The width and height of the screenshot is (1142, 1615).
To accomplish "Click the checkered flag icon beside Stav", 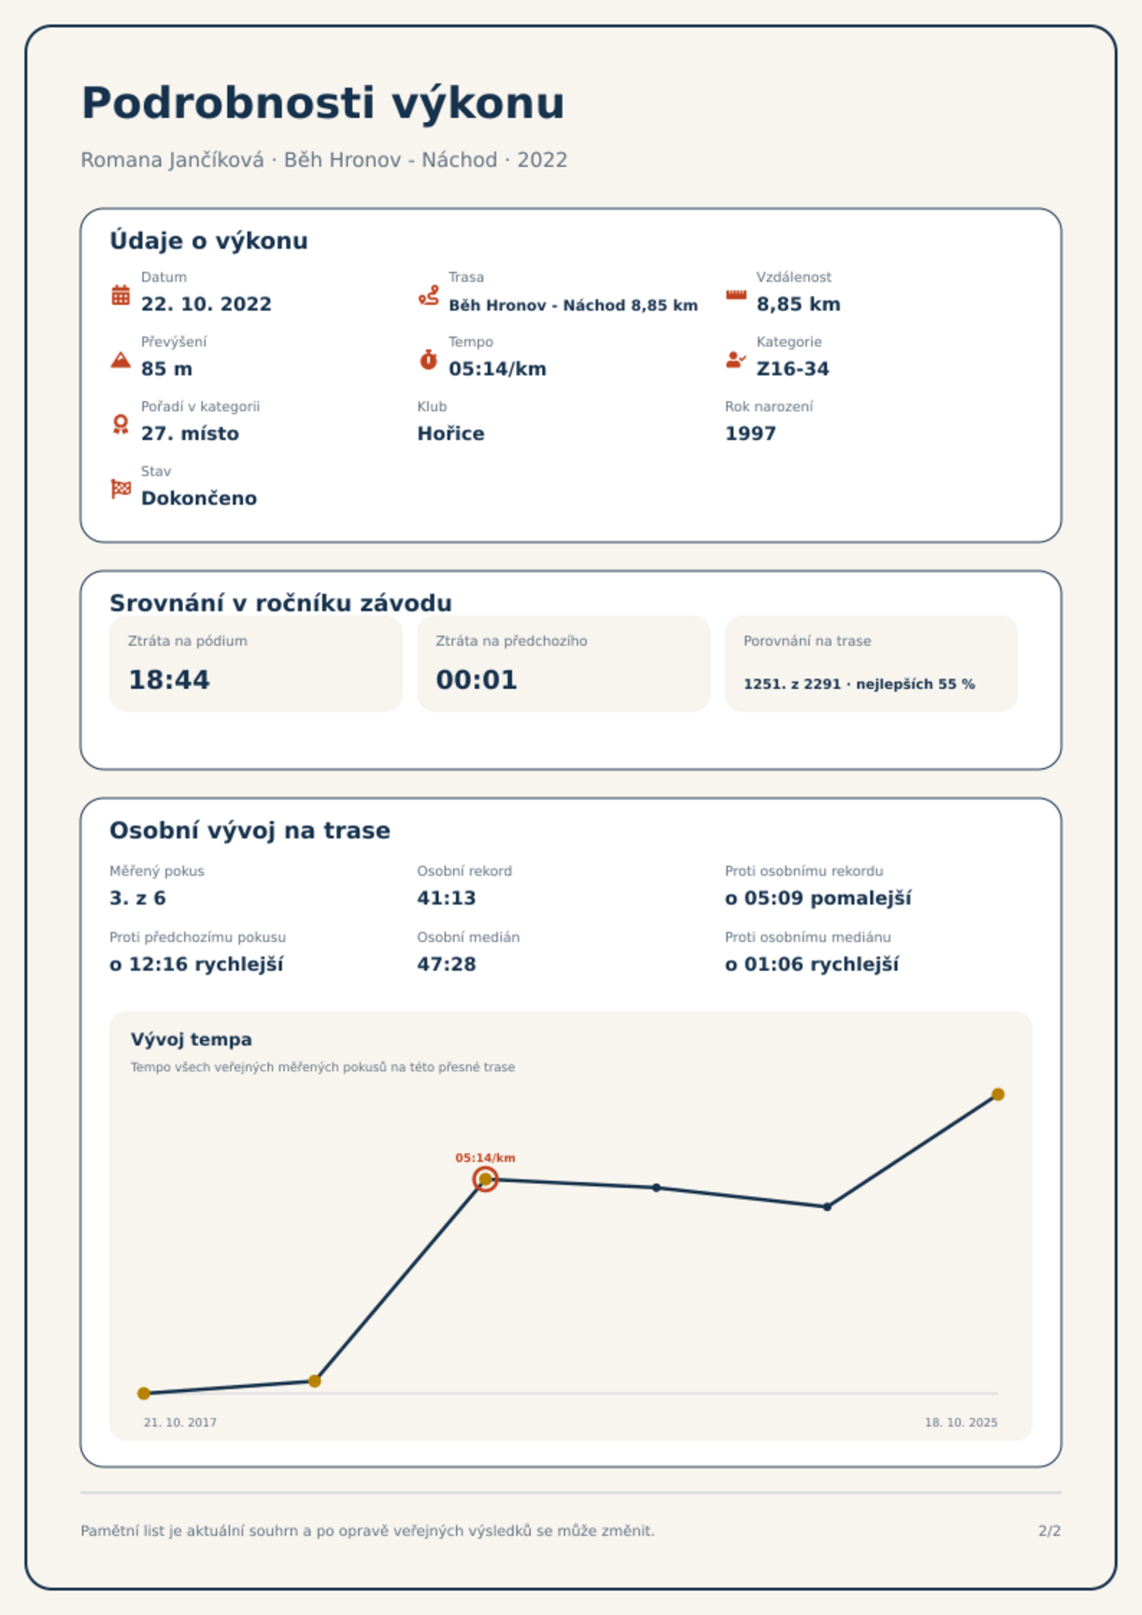I will 121,489.
